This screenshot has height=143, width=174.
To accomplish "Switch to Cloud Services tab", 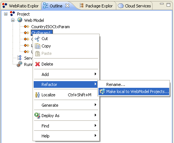I will pyautogui.click(x=134, y=6).
